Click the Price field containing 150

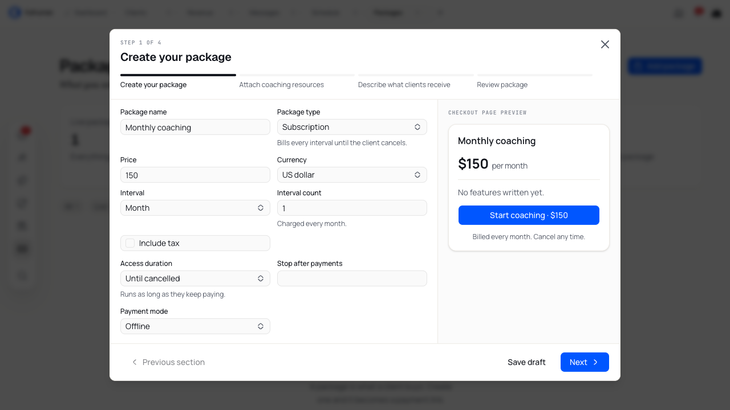pyautogui.click(x=195, y=175)
